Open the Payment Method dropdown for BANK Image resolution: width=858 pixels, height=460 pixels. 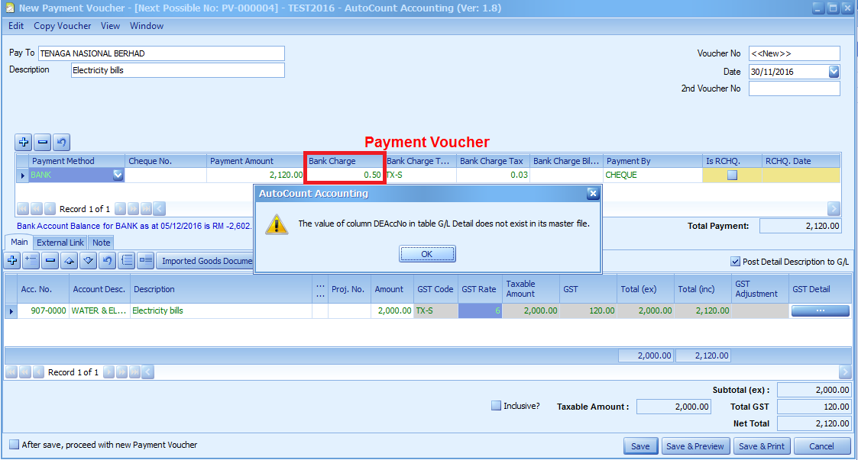click(x=116, y=175)
